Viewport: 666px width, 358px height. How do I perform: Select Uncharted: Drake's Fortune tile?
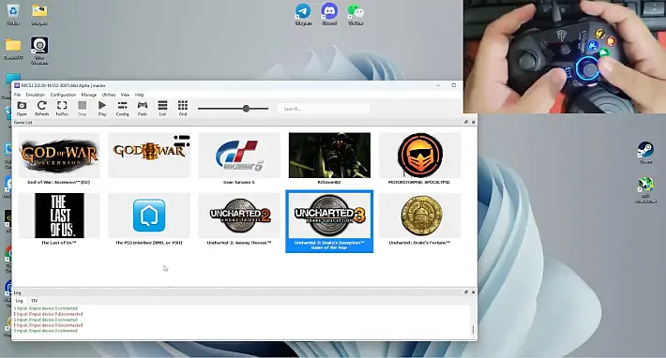(x=419, y=219)
